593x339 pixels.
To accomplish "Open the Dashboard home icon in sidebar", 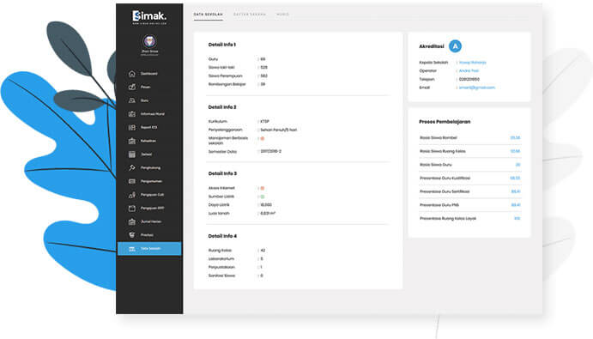I will coord(131,74).
